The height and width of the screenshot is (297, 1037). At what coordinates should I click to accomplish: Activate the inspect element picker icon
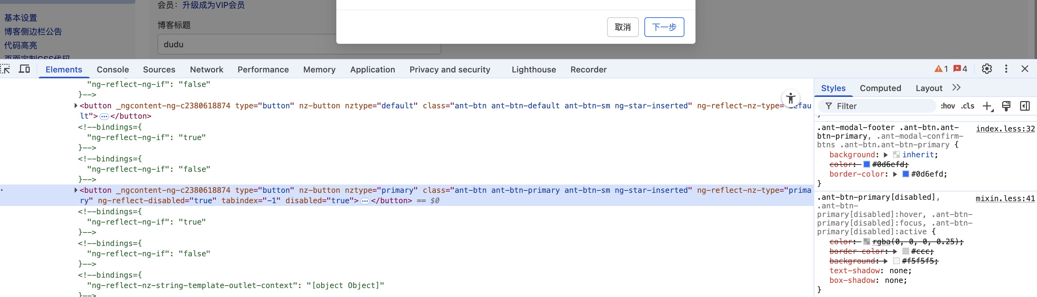pyautogui.click(x=6, y=69)
